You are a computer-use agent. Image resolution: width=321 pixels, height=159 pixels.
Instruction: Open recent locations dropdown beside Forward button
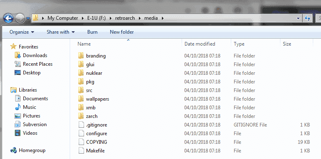click(x=28, y=18)
